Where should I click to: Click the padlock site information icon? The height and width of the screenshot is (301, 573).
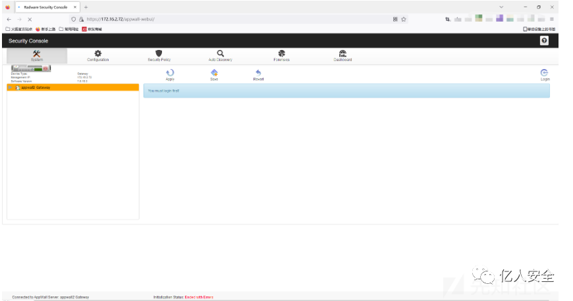[81, 19]
